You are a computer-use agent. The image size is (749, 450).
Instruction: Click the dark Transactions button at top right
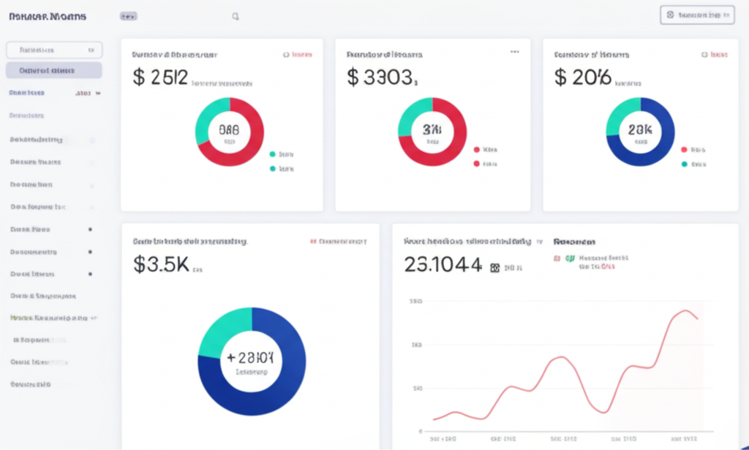pos(696,15)
